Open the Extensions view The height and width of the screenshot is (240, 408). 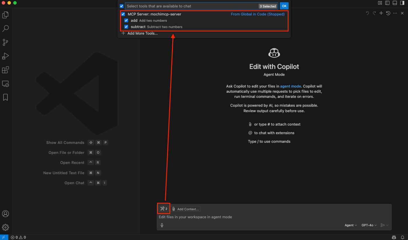coord(5,70)
